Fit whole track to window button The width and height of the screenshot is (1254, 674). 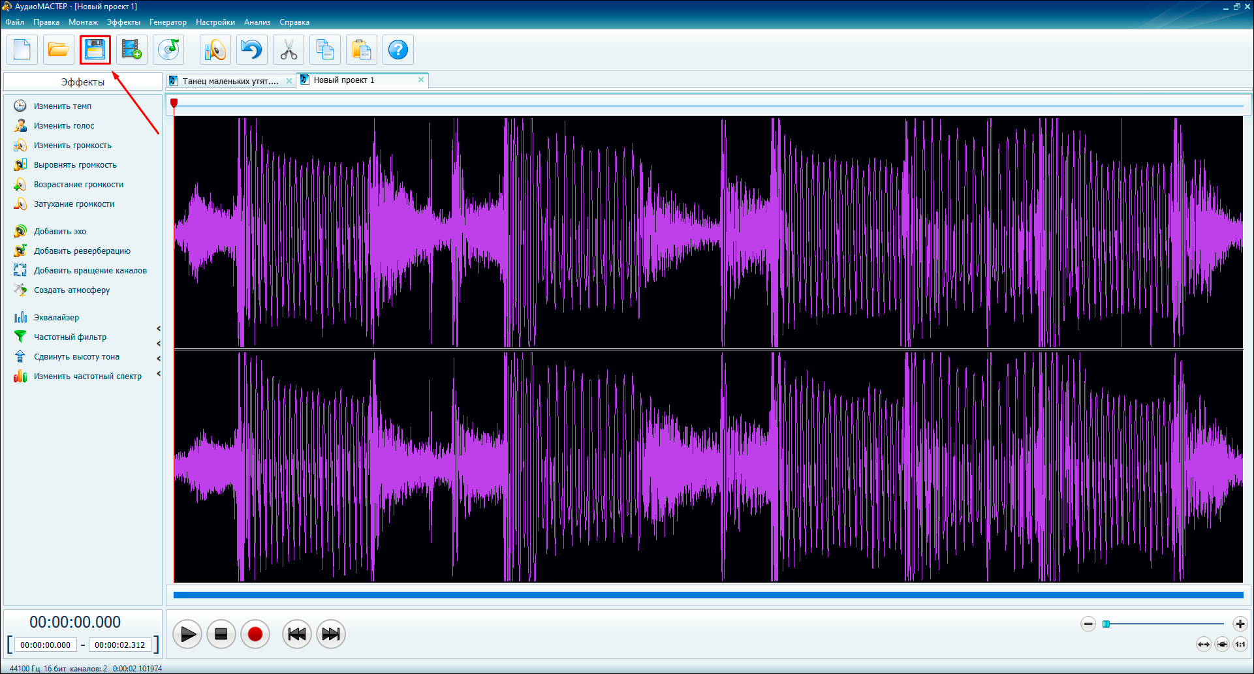click(1204, 644)
